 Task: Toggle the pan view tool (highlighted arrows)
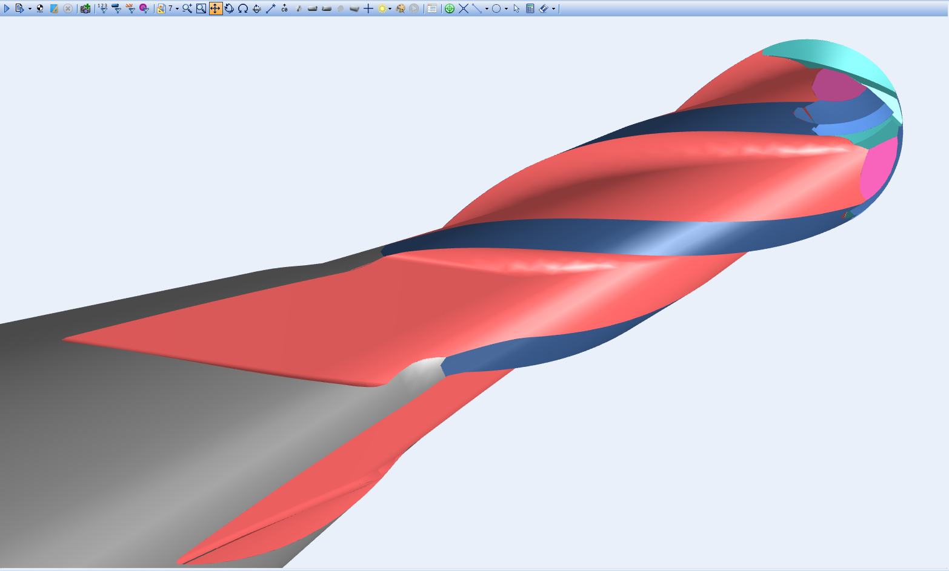(x=215, y=8)
